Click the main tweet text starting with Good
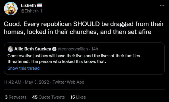This screenshot has width=169, height=102. click(x=84, y=28)
